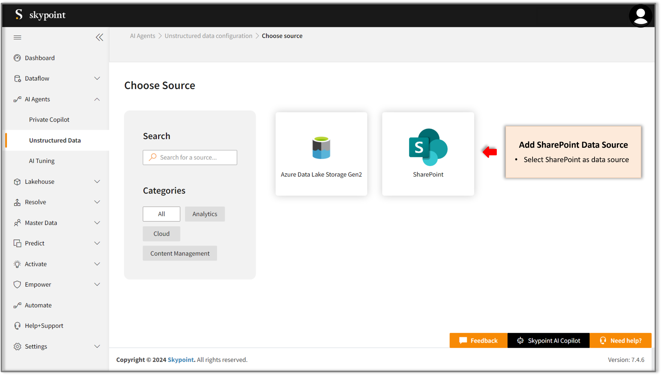Expand the Settings section
Image resolution: width=661 pixels, height=375 pixels.
coord(97,346)
